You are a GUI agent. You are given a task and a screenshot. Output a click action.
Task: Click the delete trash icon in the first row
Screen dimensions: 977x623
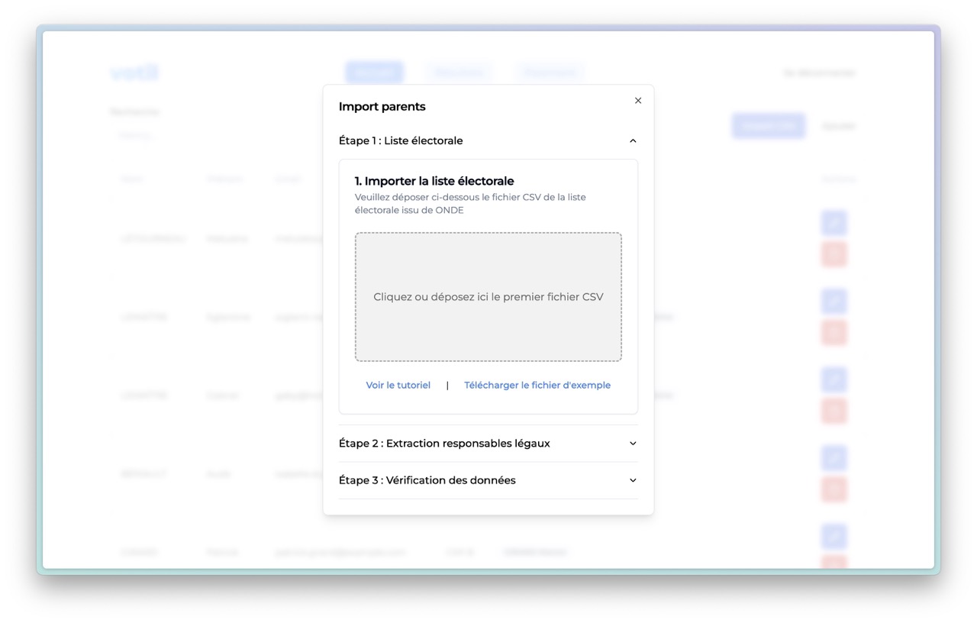click(x=834, y=254)
